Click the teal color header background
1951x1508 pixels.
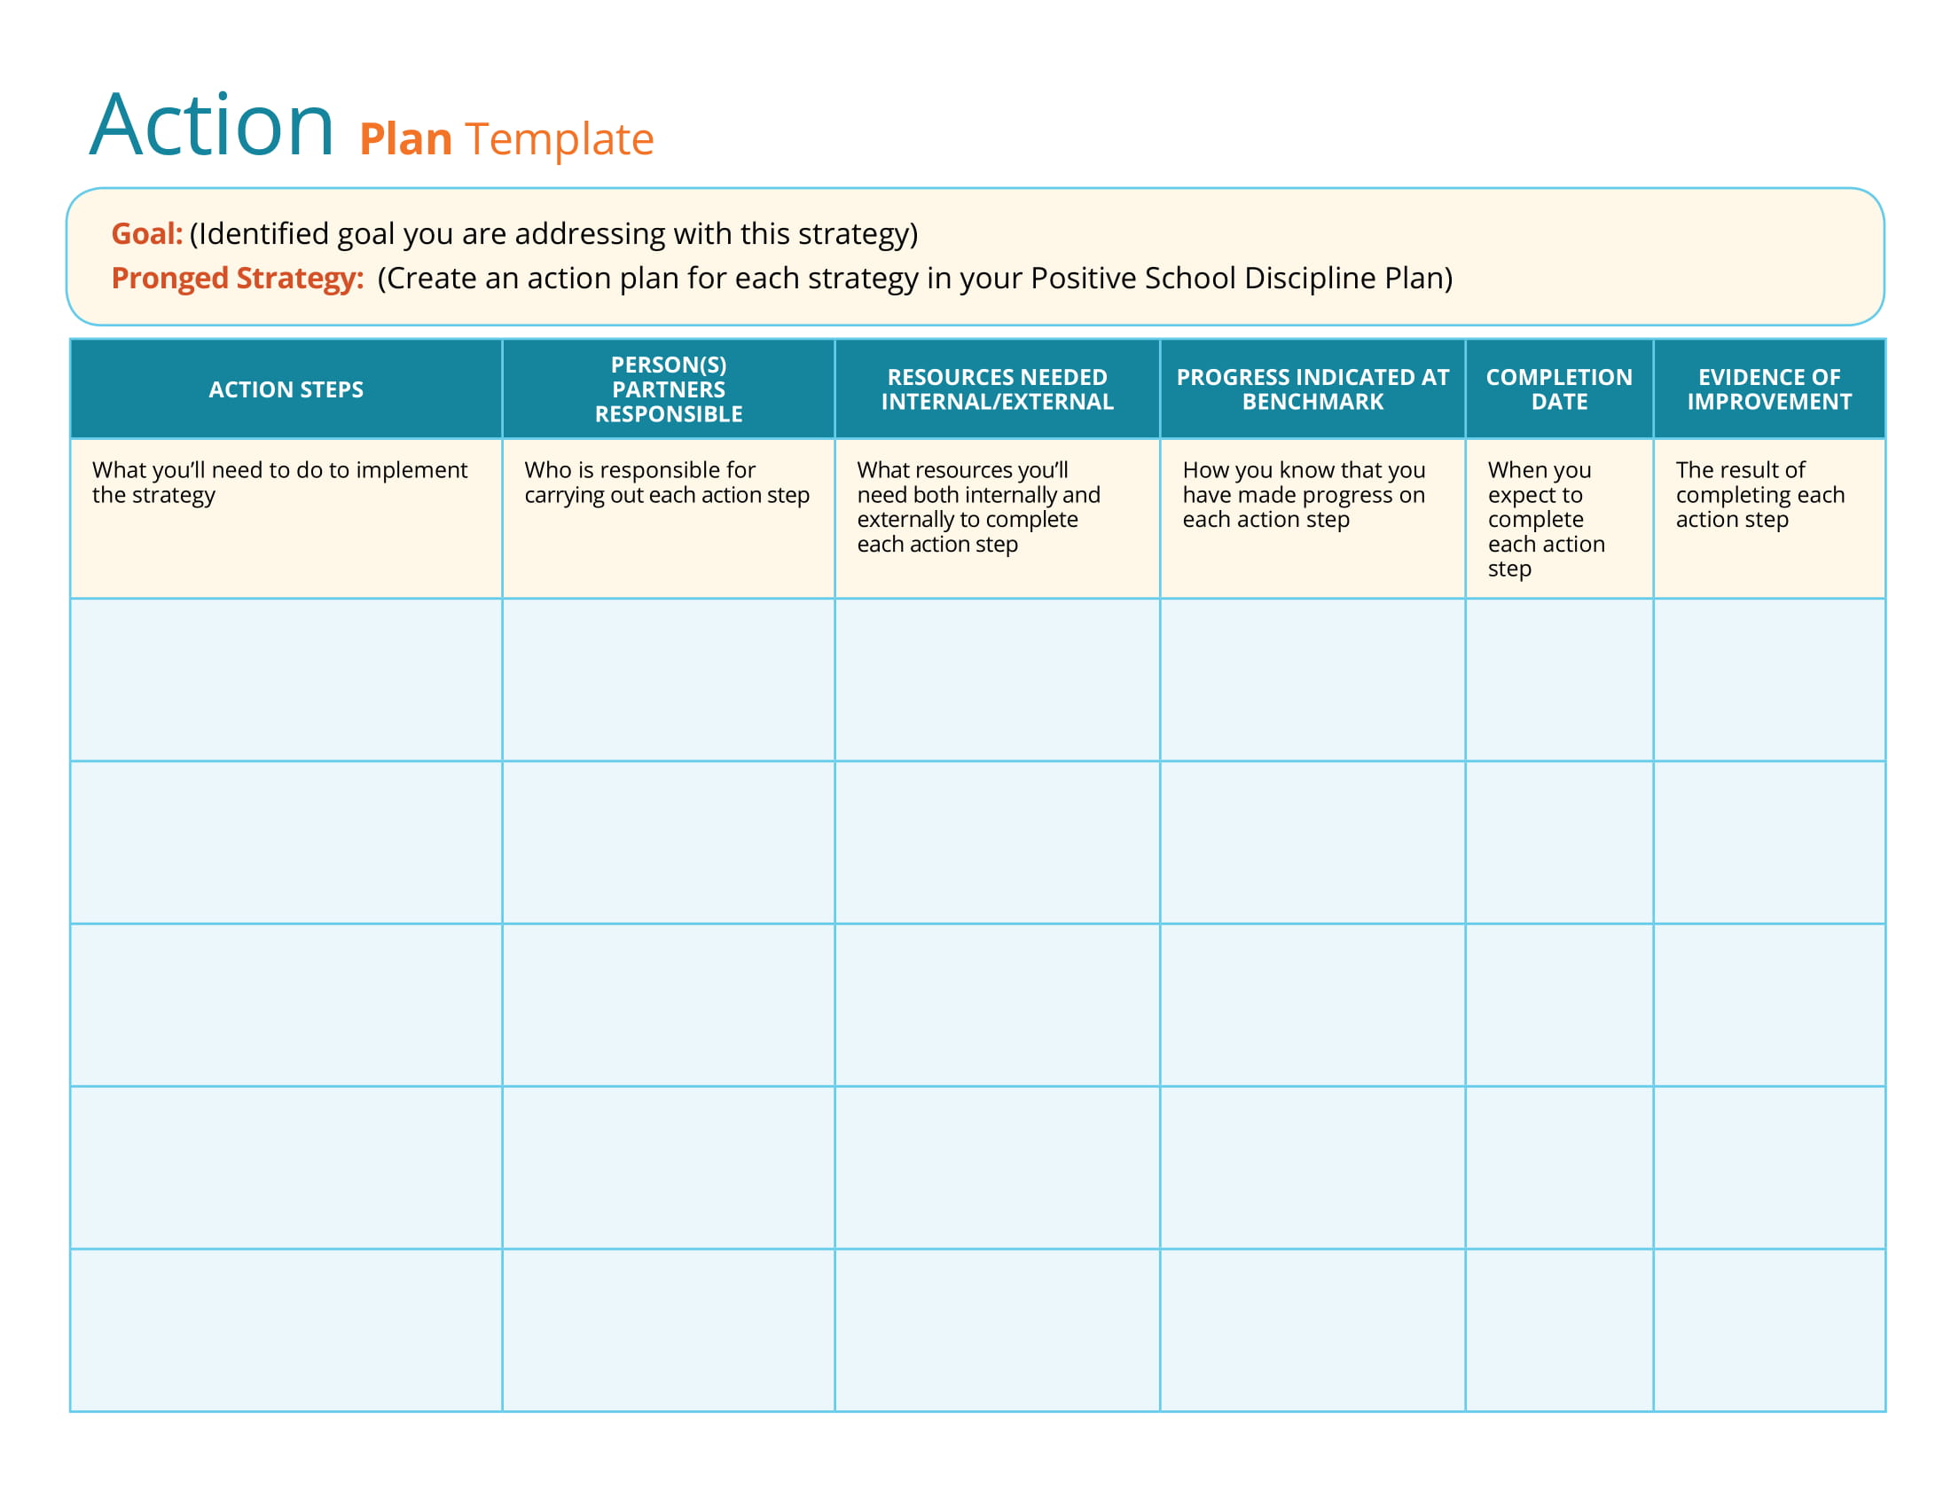tap(974, 387)
